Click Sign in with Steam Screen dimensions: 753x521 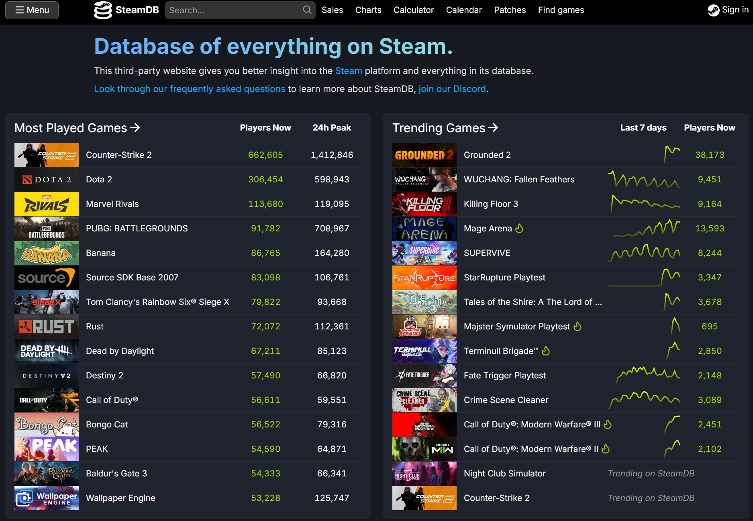[x=728, y=10]
